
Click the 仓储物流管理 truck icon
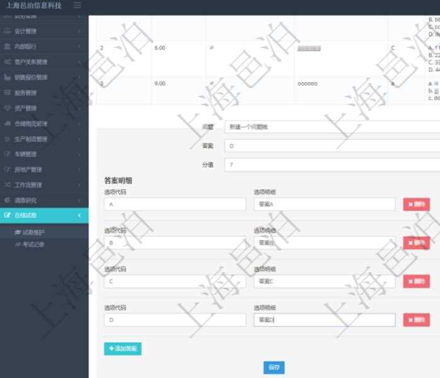point(8,123)
